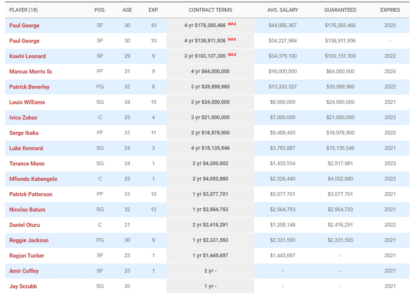The height and width of the screenshot is (298, 412).
Task: Sort table by POS. column
Action: tap(100, 10)
